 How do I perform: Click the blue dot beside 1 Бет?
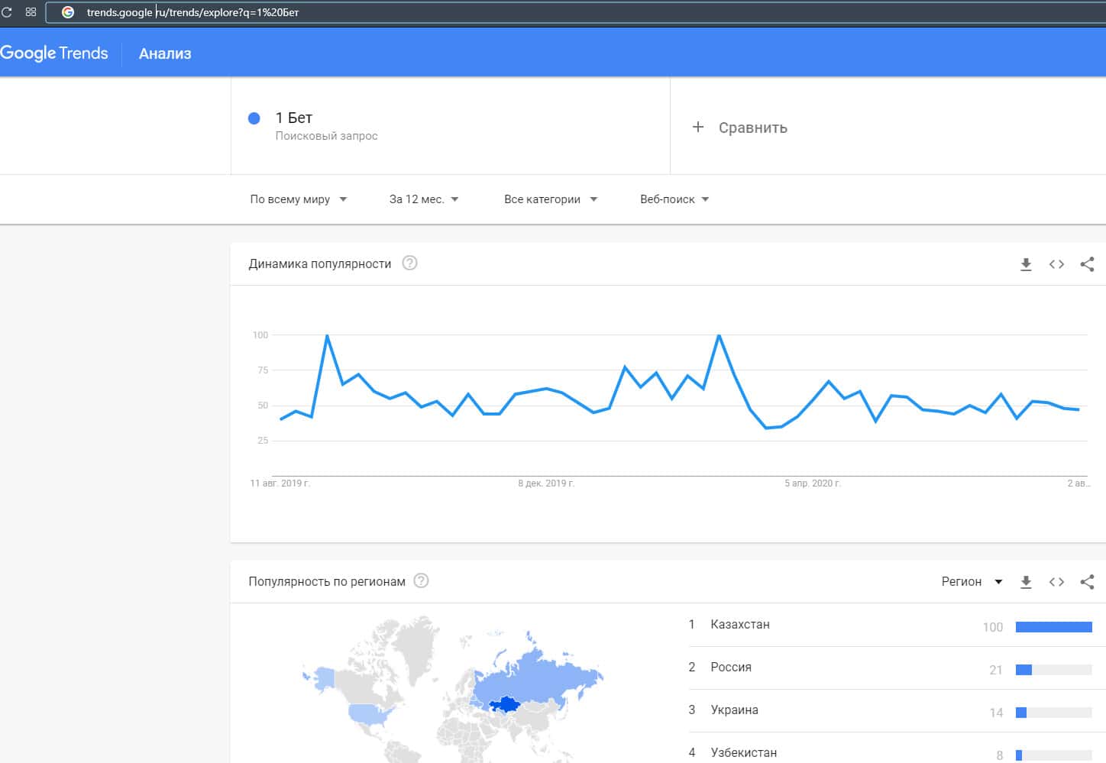pos(254,118)
